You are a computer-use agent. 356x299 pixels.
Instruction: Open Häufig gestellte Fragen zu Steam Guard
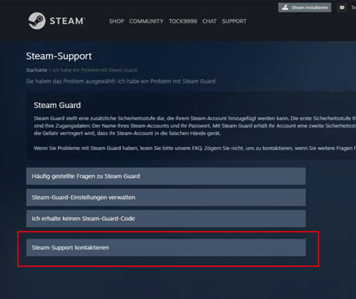click(x=166, y=176)
